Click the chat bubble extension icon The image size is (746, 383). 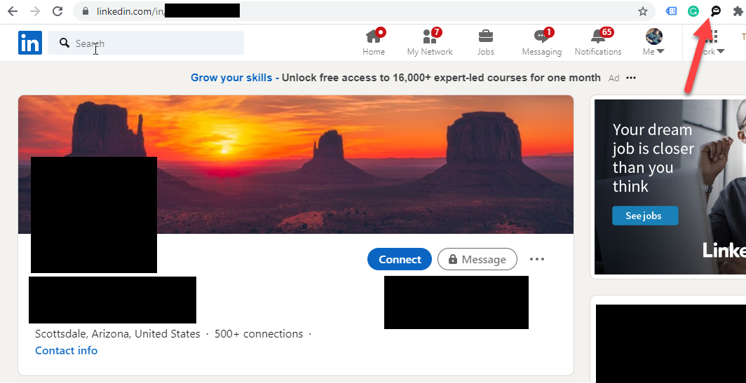tap(716, 11)
